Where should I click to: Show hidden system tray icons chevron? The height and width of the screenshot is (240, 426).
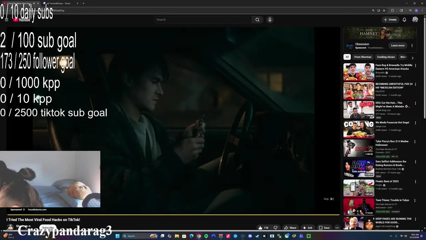click(x=391, y=236)
